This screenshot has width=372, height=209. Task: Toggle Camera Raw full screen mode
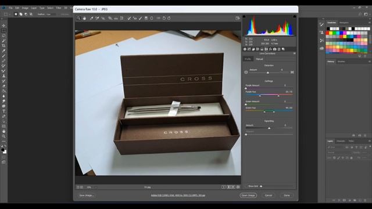[238, 18]
